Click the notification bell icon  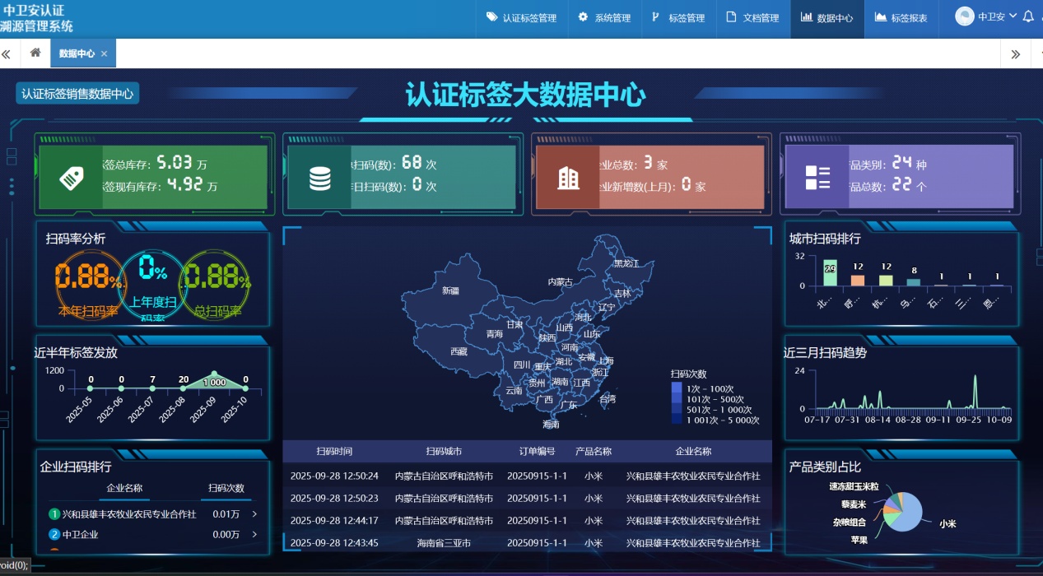[1027, 16]
